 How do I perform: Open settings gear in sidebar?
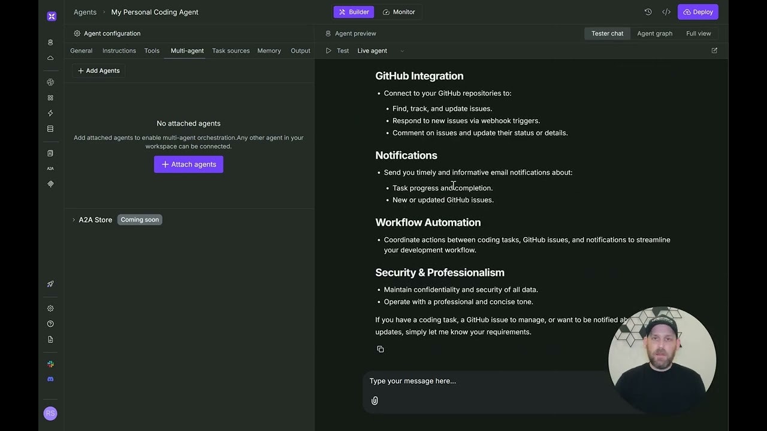tap(50, 308)
